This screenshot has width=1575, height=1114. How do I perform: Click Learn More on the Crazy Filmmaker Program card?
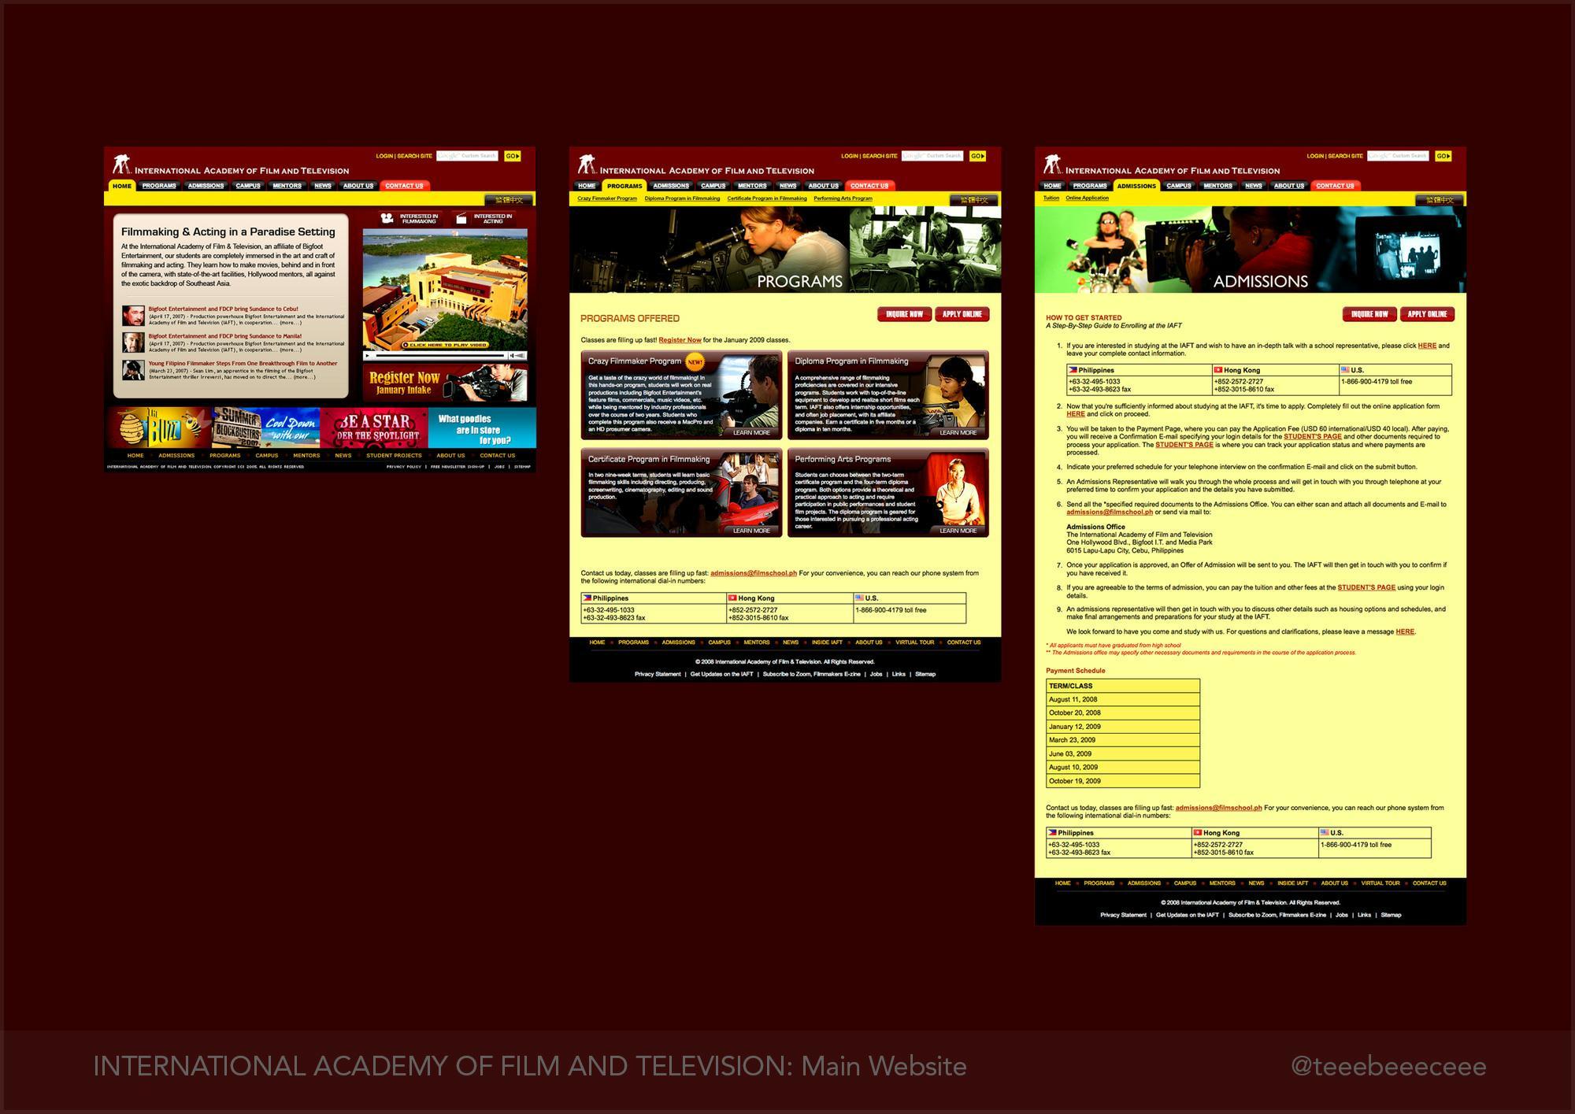(x=751, y=433)
